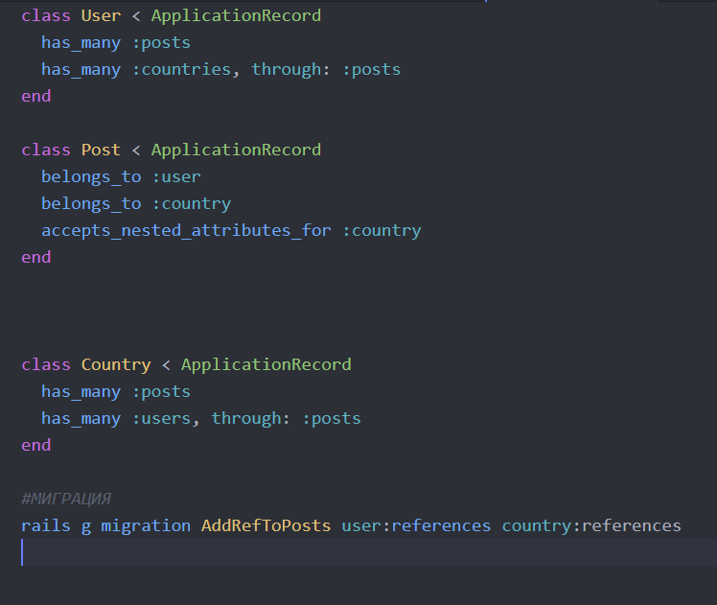Click 'has_many :posts' in User class
Screen dimensions: 717x605
[x=116, y=43]
